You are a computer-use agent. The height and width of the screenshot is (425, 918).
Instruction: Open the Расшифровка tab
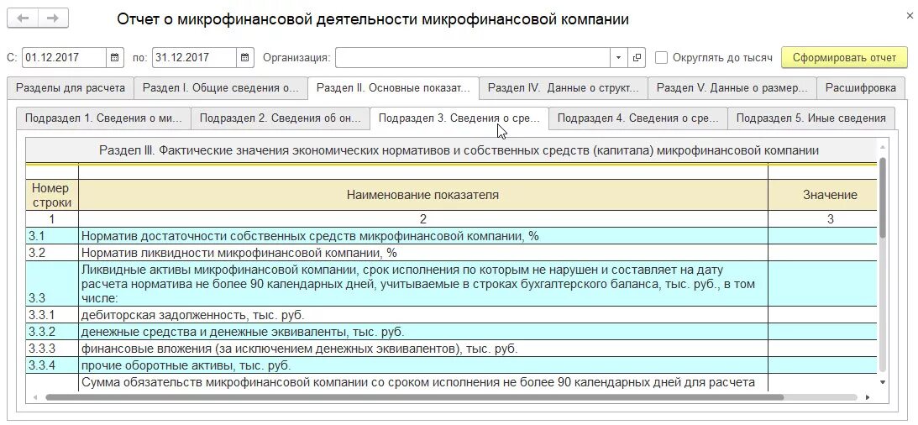tap(861, 88)
